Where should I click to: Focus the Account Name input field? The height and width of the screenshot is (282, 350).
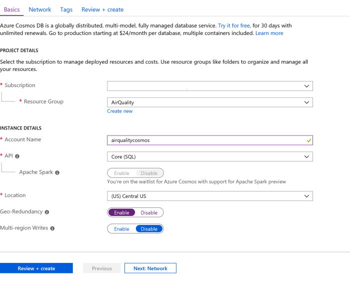coord(210,140)
